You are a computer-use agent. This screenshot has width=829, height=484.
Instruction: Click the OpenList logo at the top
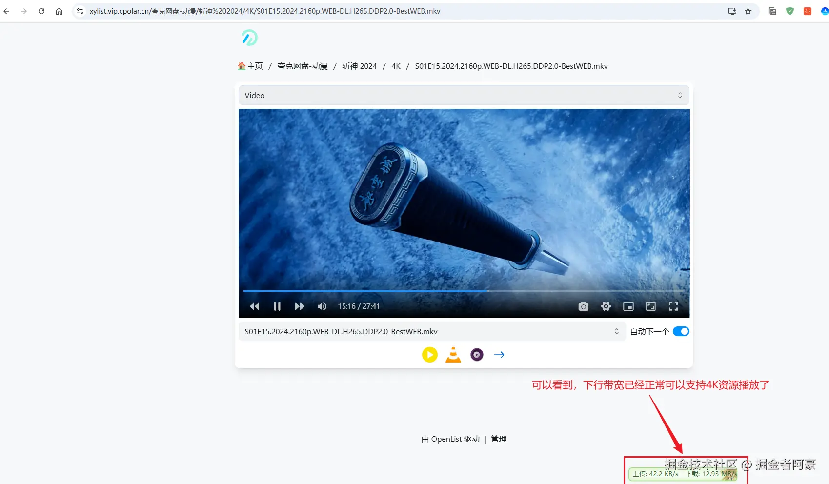[249, 38]
